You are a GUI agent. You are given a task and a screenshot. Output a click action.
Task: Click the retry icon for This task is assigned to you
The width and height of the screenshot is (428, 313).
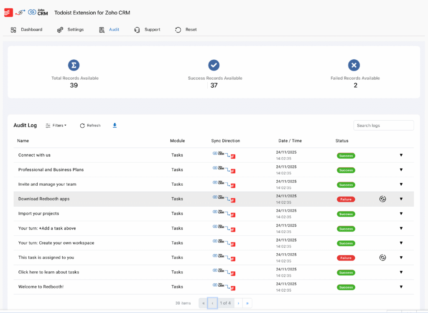382,257
